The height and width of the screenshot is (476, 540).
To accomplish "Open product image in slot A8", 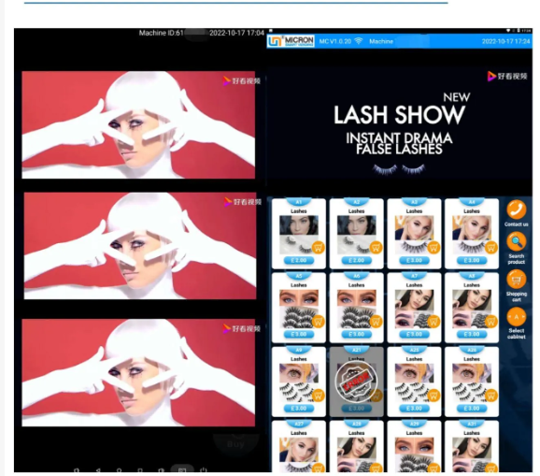I will tap(472, 309).
